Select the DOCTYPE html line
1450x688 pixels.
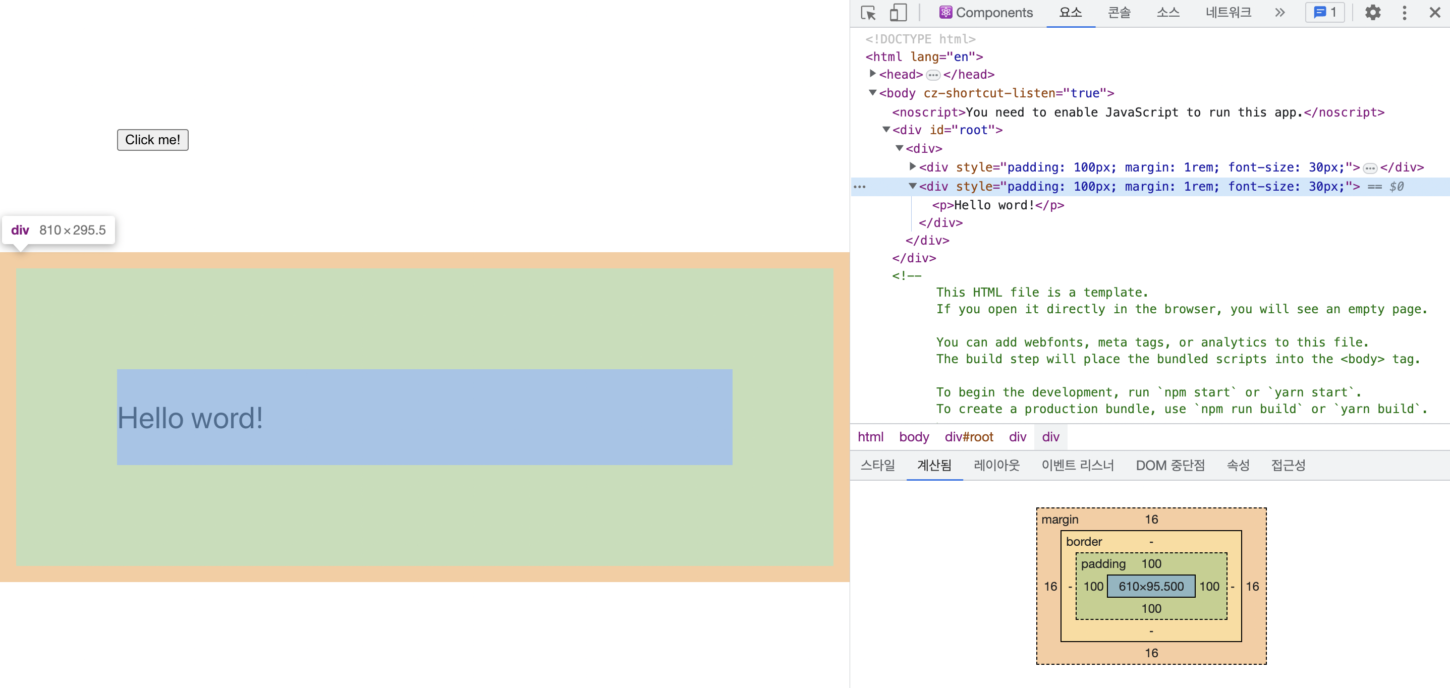point(920,39)
